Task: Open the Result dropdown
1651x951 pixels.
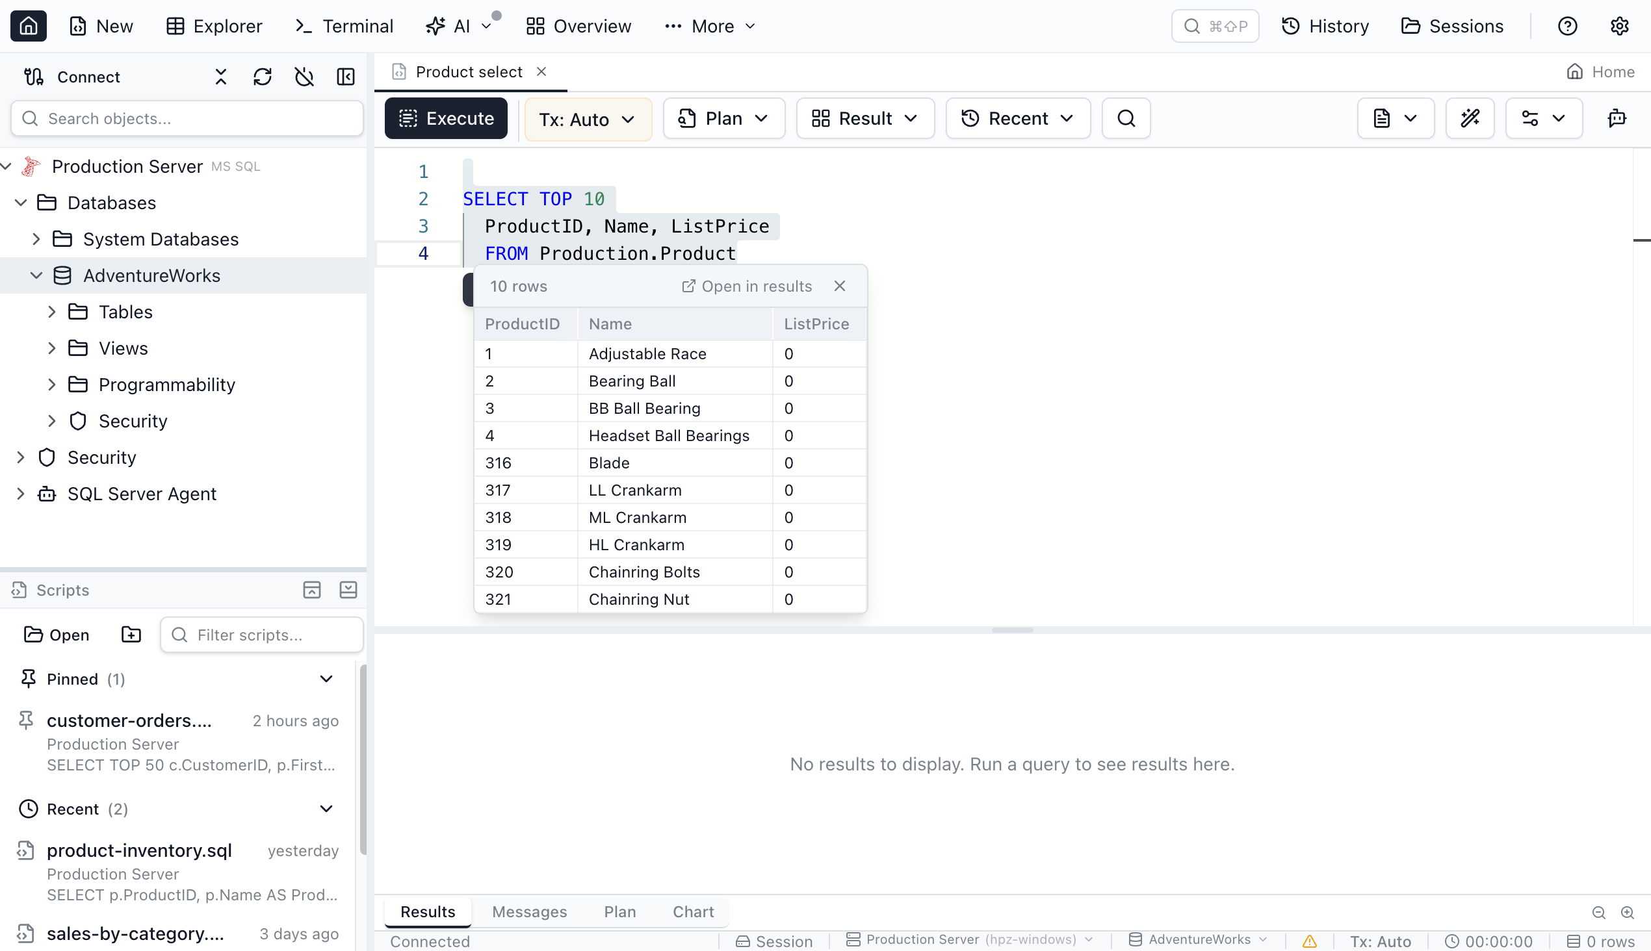Action: point(865,119)
